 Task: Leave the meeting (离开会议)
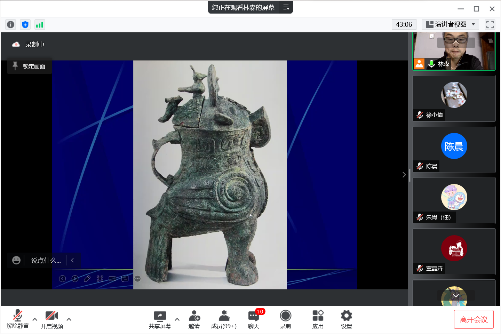tap(474, 319)
